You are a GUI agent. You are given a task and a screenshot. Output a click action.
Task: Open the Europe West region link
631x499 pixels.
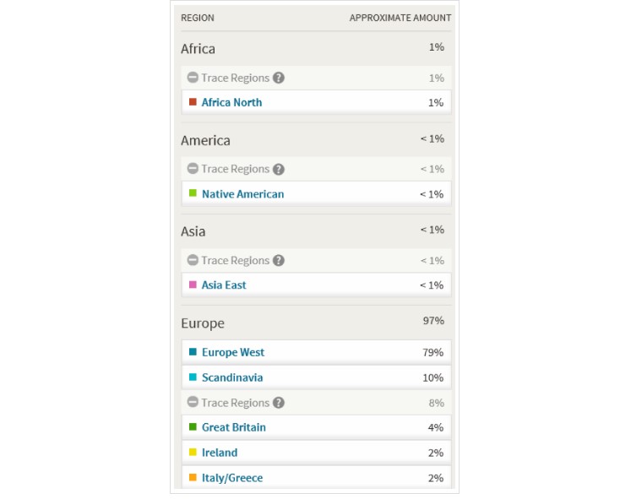[x=233, y=353]
